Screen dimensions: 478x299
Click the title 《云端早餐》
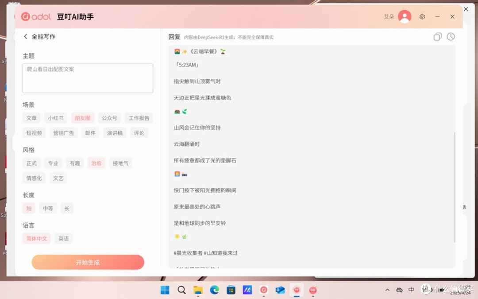click(x=204, y=51)
